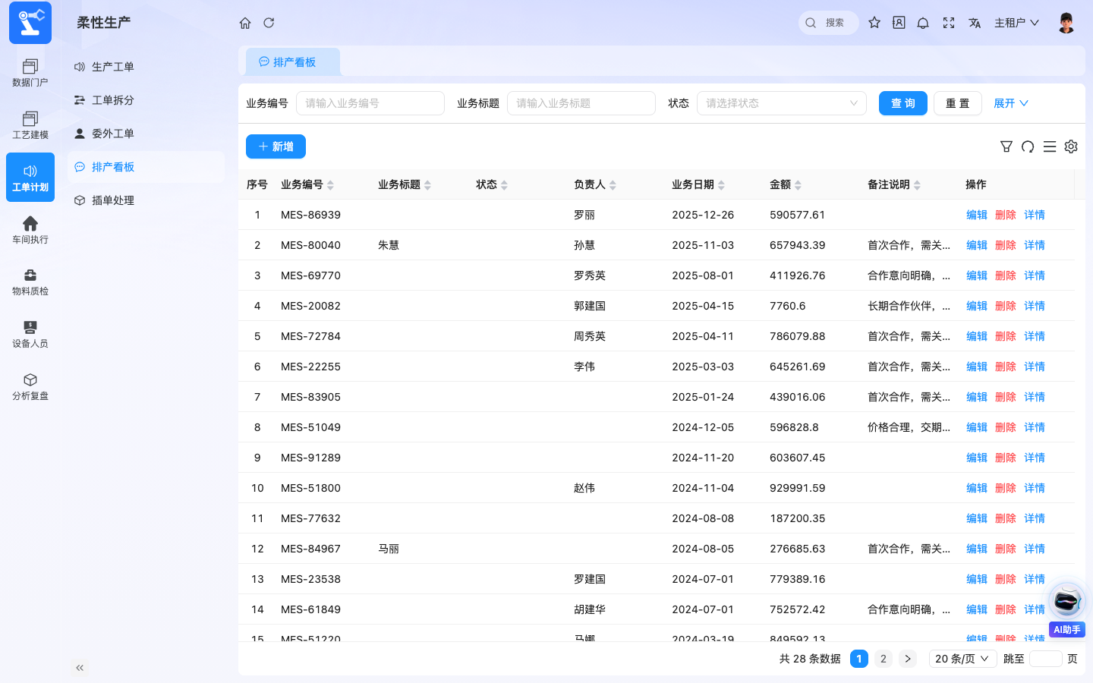Click the robot arm app logo
The image size is (1093, 683).
[30, 23]
